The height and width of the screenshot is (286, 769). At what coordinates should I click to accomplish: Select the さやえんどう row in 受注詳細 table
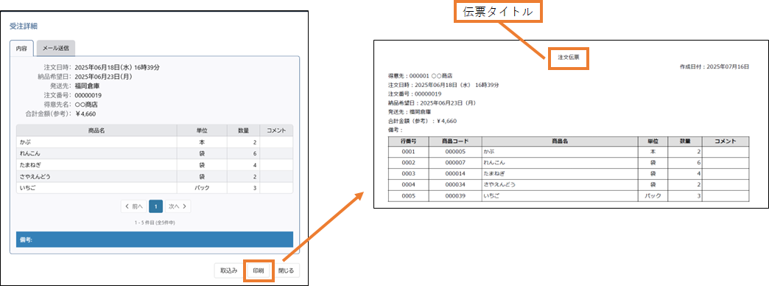tap(155, 177)
